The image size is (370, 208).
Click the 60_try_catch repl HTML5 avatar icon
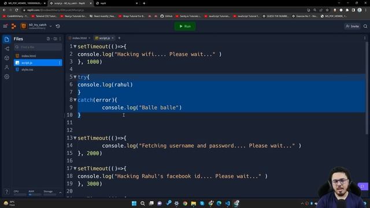tap(24, 26)
